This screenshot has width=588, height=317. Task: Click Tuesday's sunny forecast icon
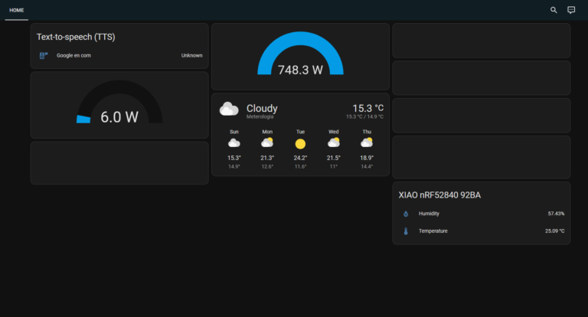[x=300, y=143]
